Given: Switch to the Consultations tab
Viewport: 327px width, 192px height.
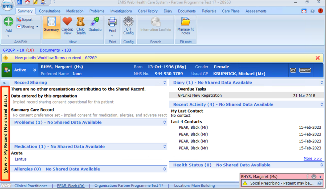Looking at the screenshot, I should point(50,11).
